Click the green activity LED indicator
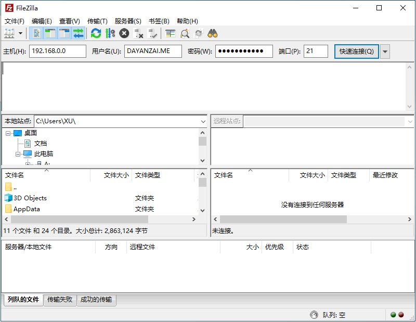 (393, 315)
